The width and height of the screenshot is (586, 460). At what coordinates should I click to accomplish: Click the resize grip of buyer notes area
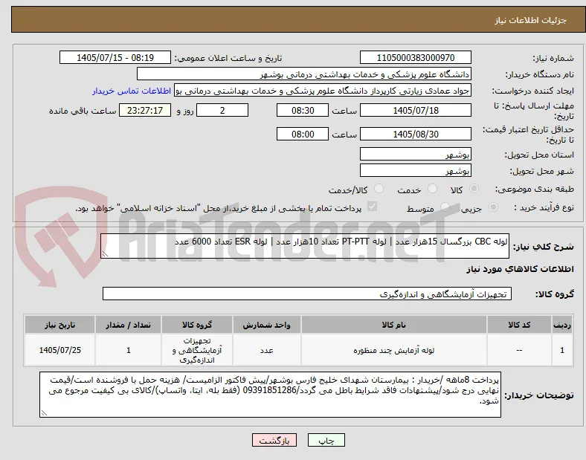coord(44,413)
